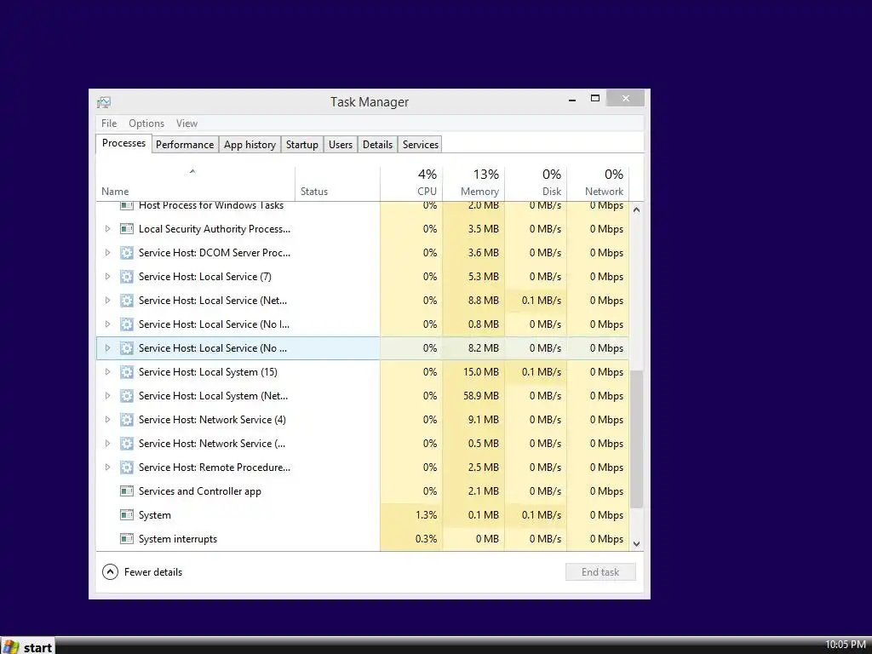Click the Service Host: Network Service (4) gear icon
The height and width of the screenshot is (654, 872).
(x=127, y=420)
